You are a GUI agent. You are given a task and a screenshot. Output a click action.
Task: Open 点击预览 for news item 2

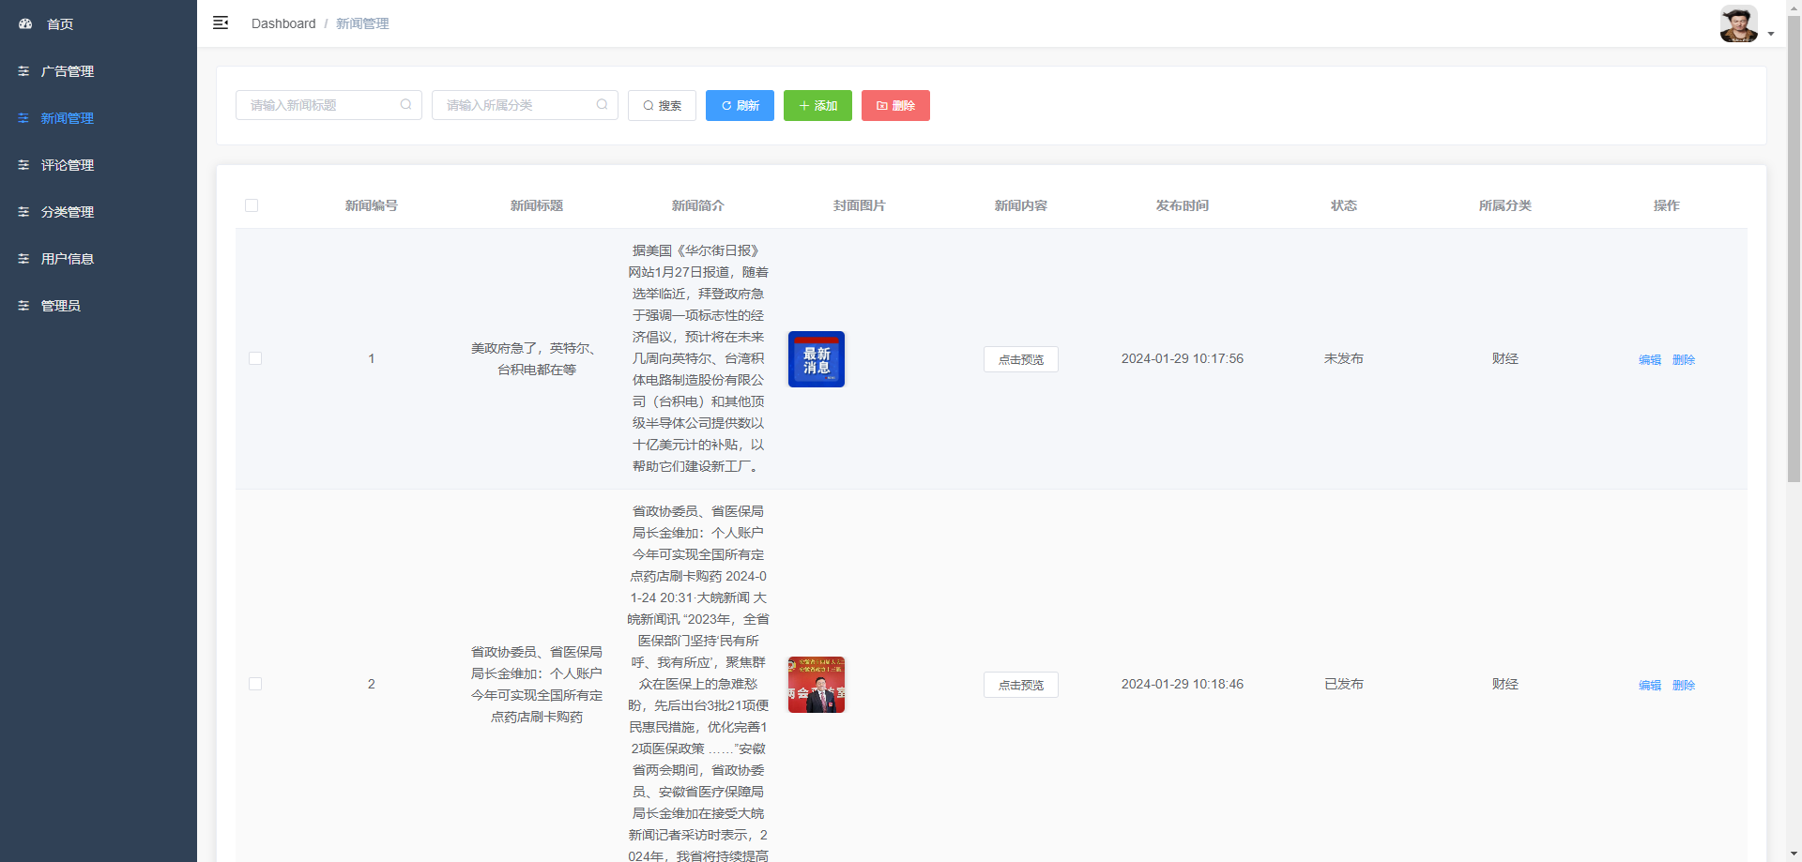point(1020,685)
